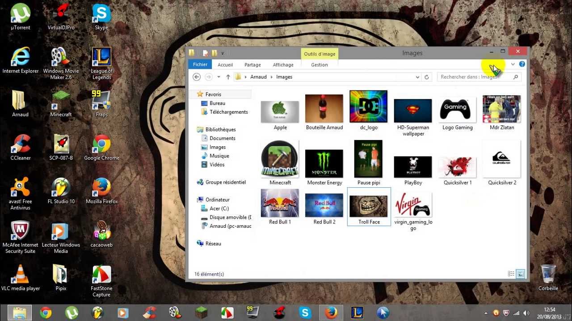Select Téléchargements in the navigation pane

229,112
